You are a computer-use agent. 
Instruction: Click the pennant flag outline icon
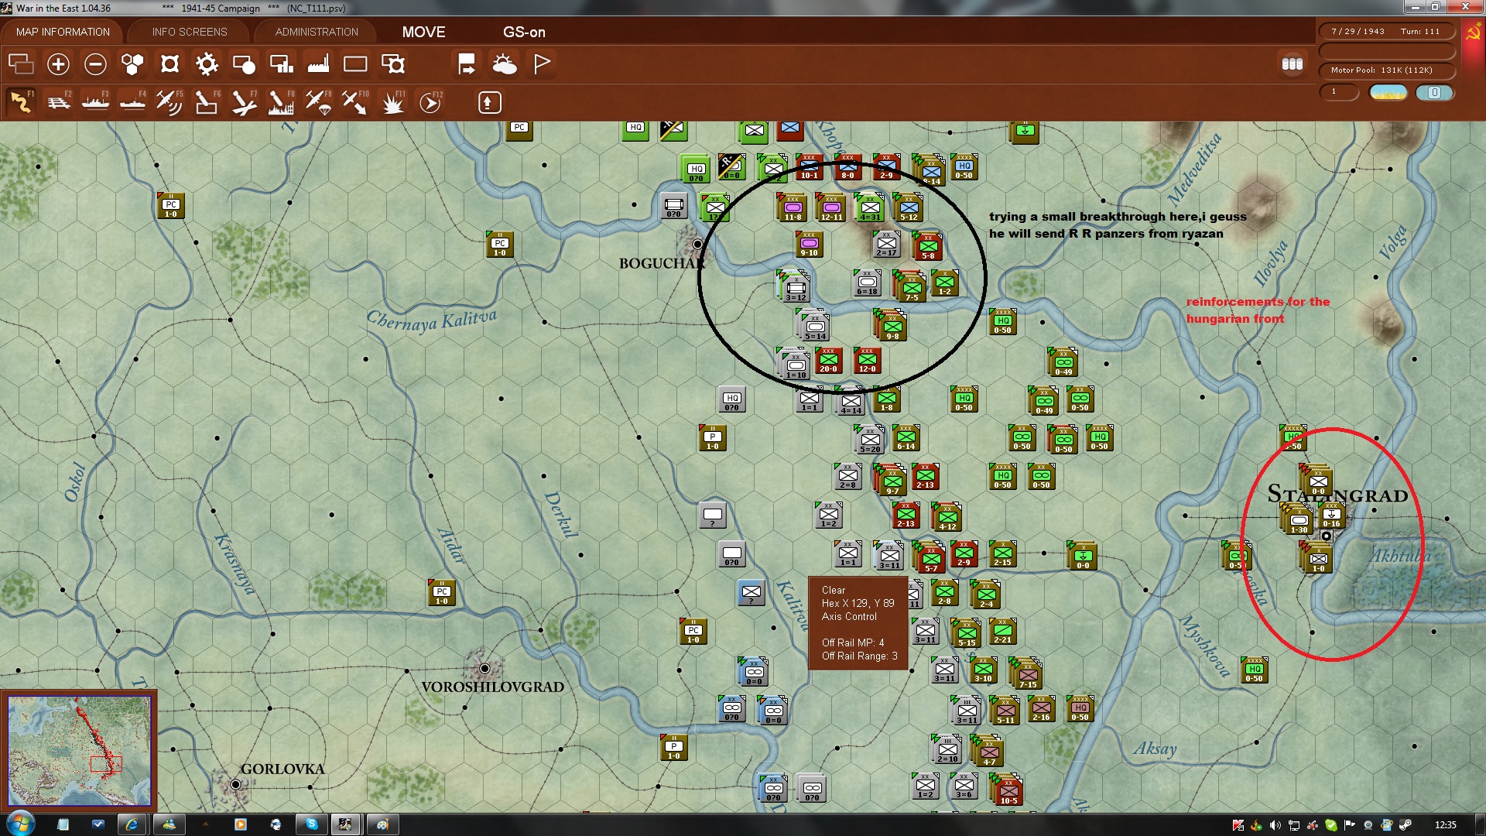542,63
